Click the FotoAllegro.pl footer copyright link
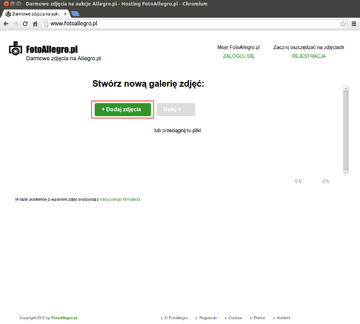Screen dimensions: 360x324 coord(64,318)
